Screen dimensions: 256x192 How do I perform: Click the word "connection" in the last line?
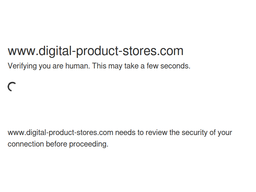click(x=26, y=144)
